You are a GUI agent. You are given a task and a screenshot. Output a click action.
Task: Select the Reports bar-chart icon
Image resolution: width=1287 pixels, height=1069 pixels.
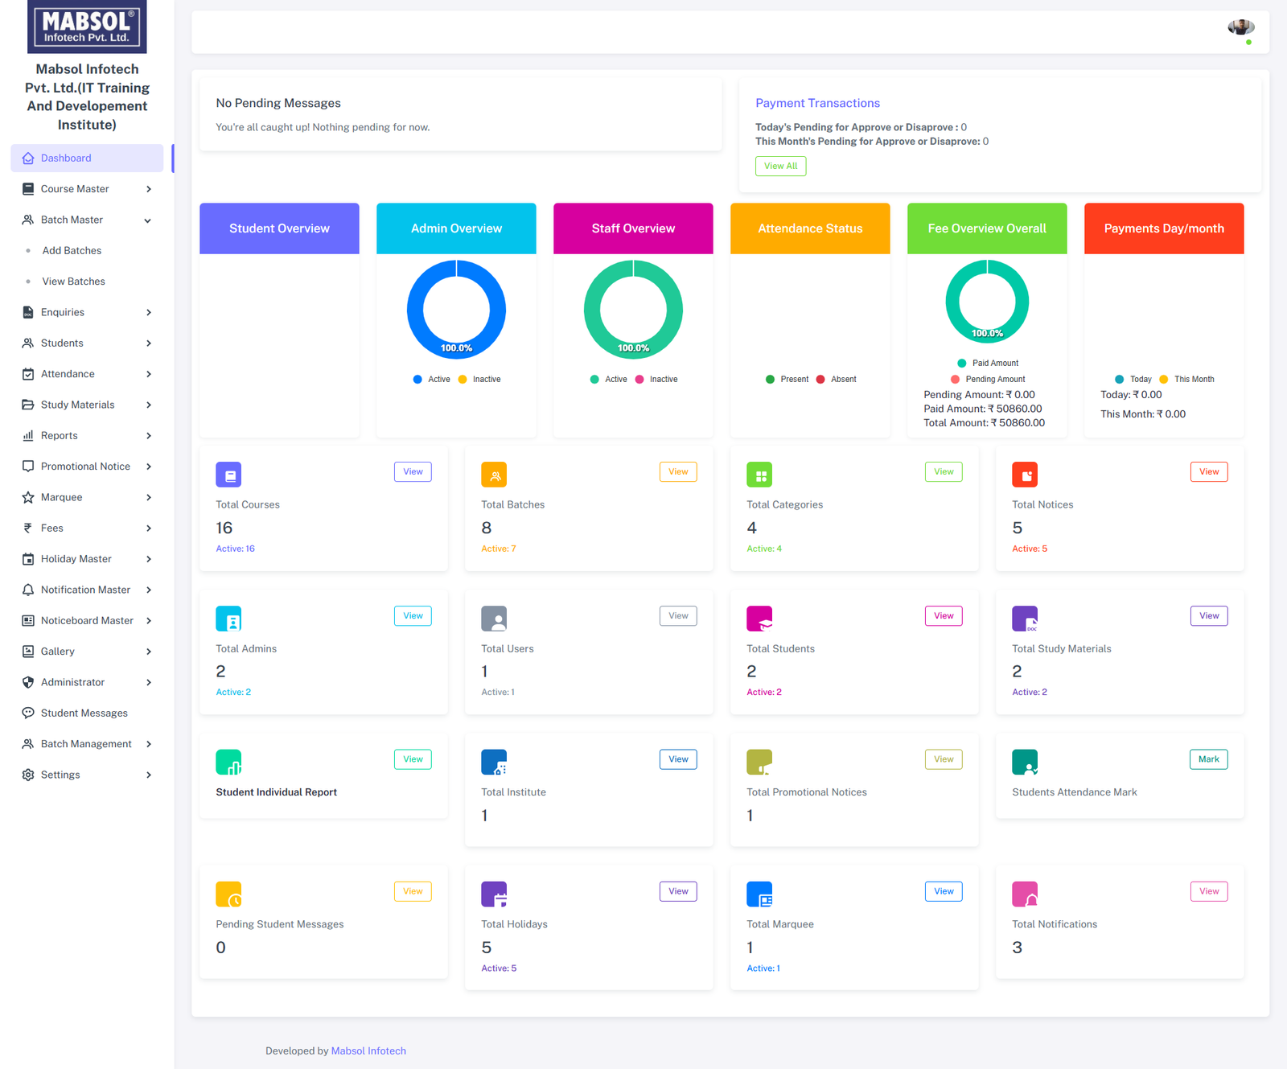27,435
